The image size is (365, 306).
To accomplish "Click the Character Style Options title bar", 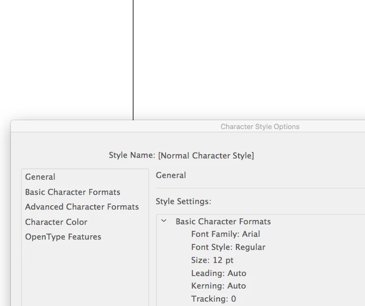I will 260,126.
